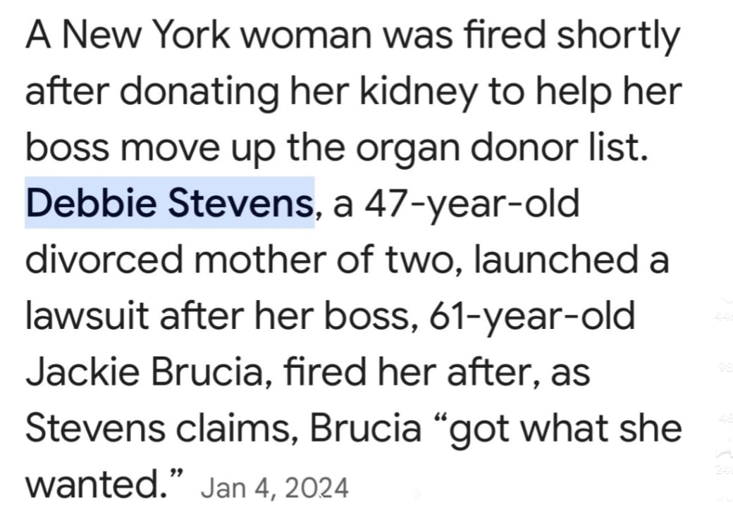
Task: Click the highlighted name Debbie Stevens
Action: point(169,204)
